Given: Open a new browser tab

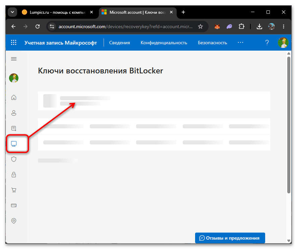Looking at the screenshot, I should tap(183, 12).
